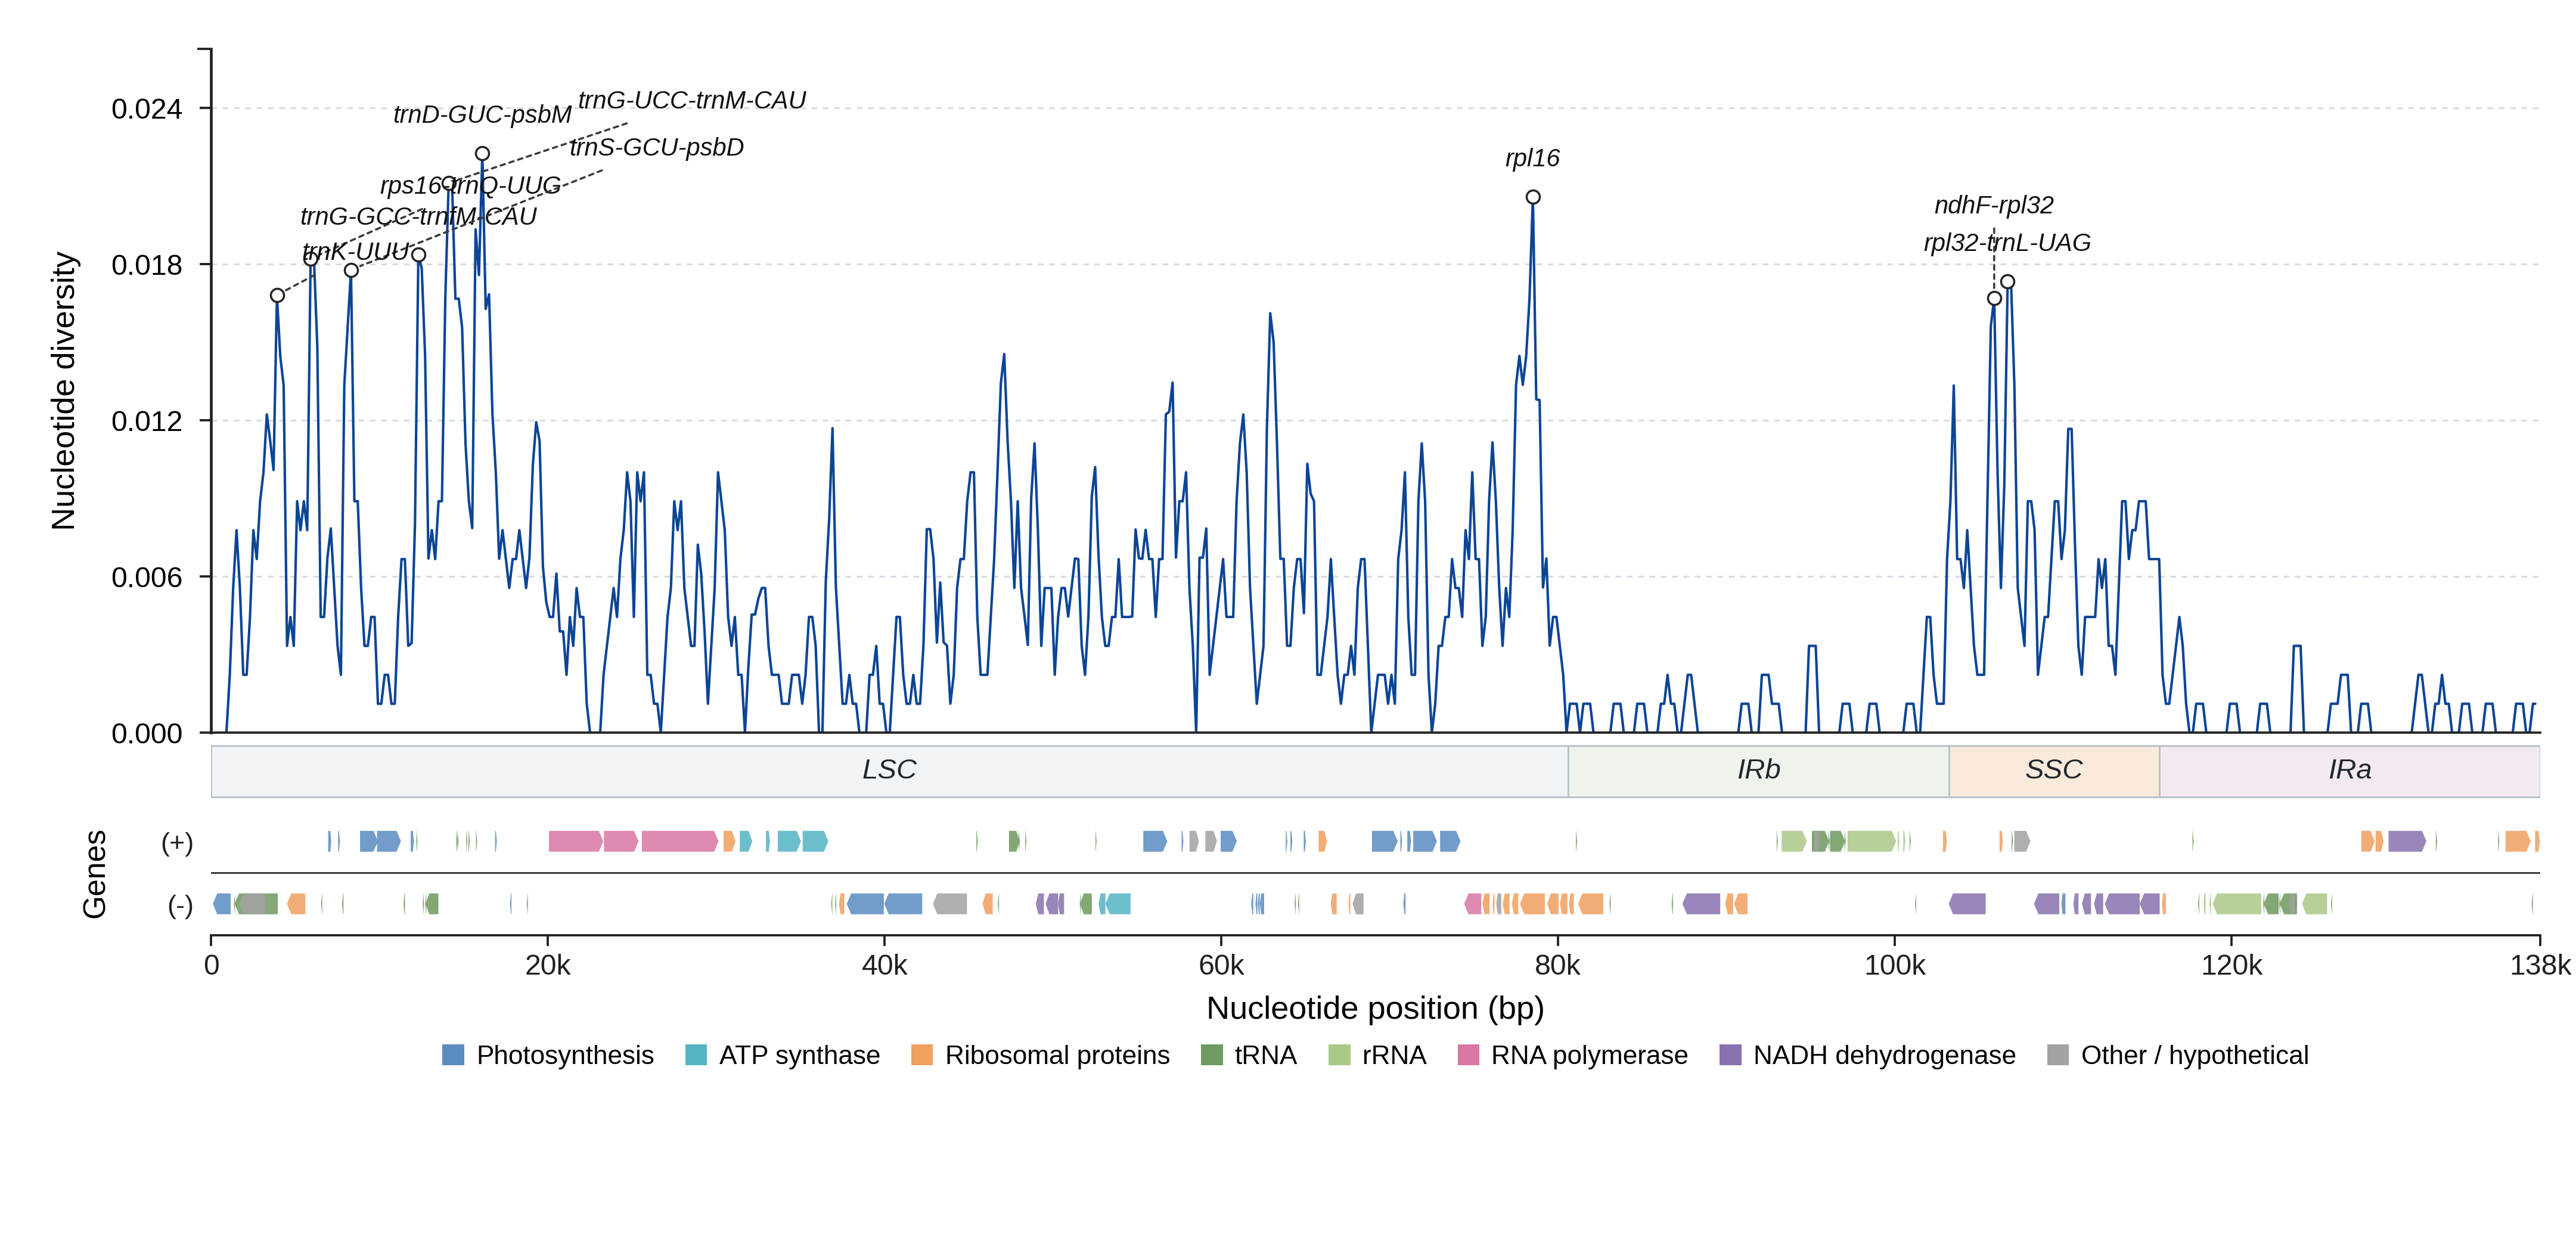Click the NADH dehydrogenase legend swatch
2576x1253 pixels.
pyautogui.click(x=1730, y=1055)
